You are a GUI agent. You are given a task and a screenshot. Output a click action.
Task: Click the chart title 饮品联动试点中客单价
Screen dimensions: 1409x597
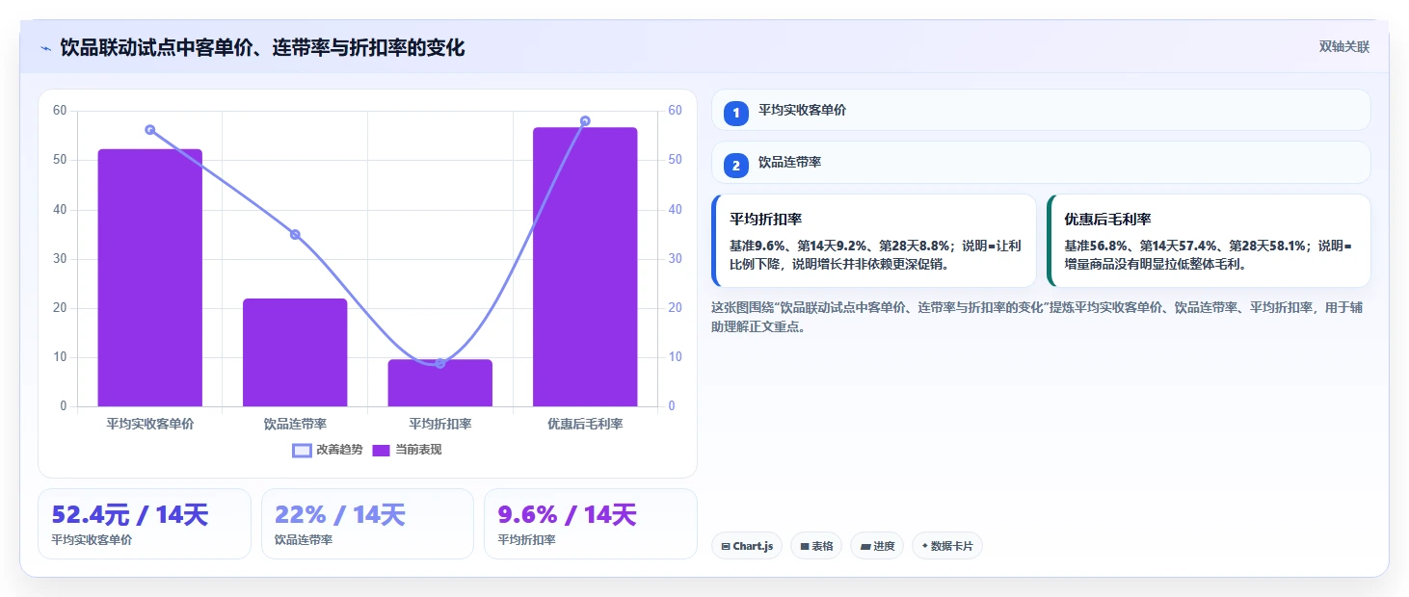click(x=262, y=47)
